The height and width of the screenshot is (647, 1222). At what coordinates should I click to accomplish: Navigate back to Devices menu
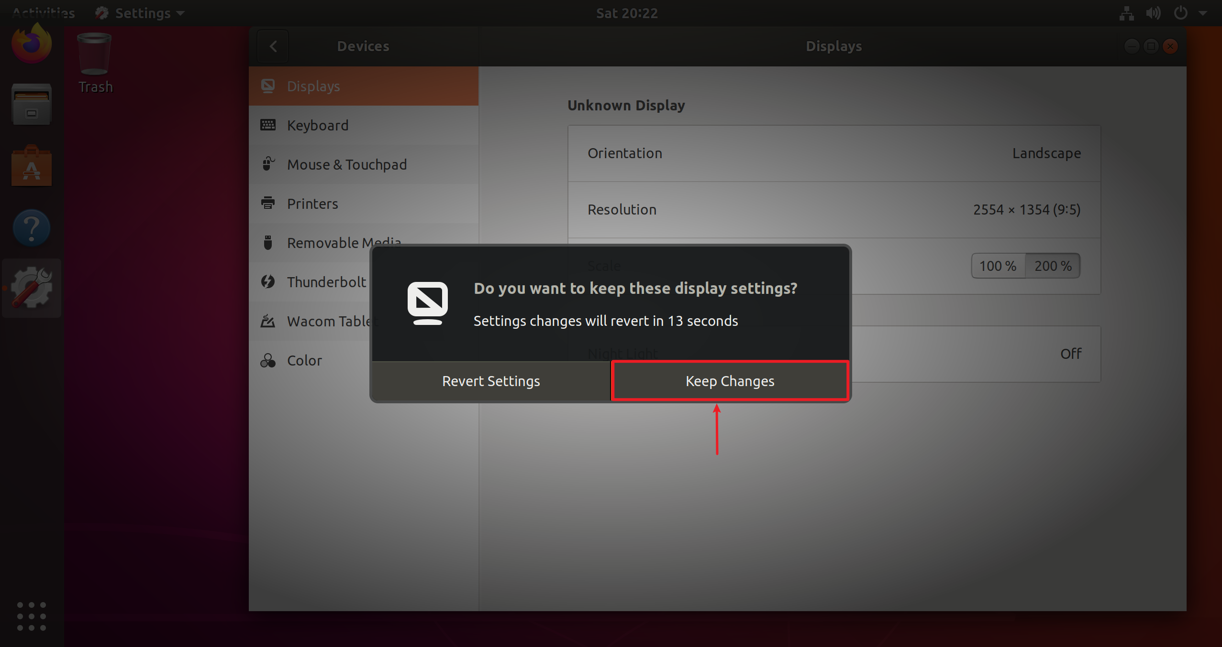tap(273, 46)
